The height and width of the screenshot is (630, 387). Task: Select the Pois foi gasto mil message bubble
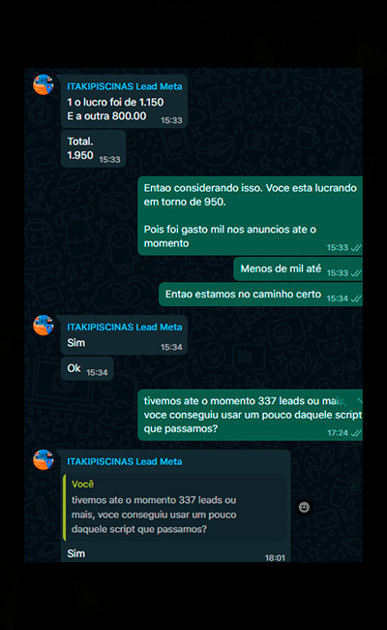pos(250,216)
